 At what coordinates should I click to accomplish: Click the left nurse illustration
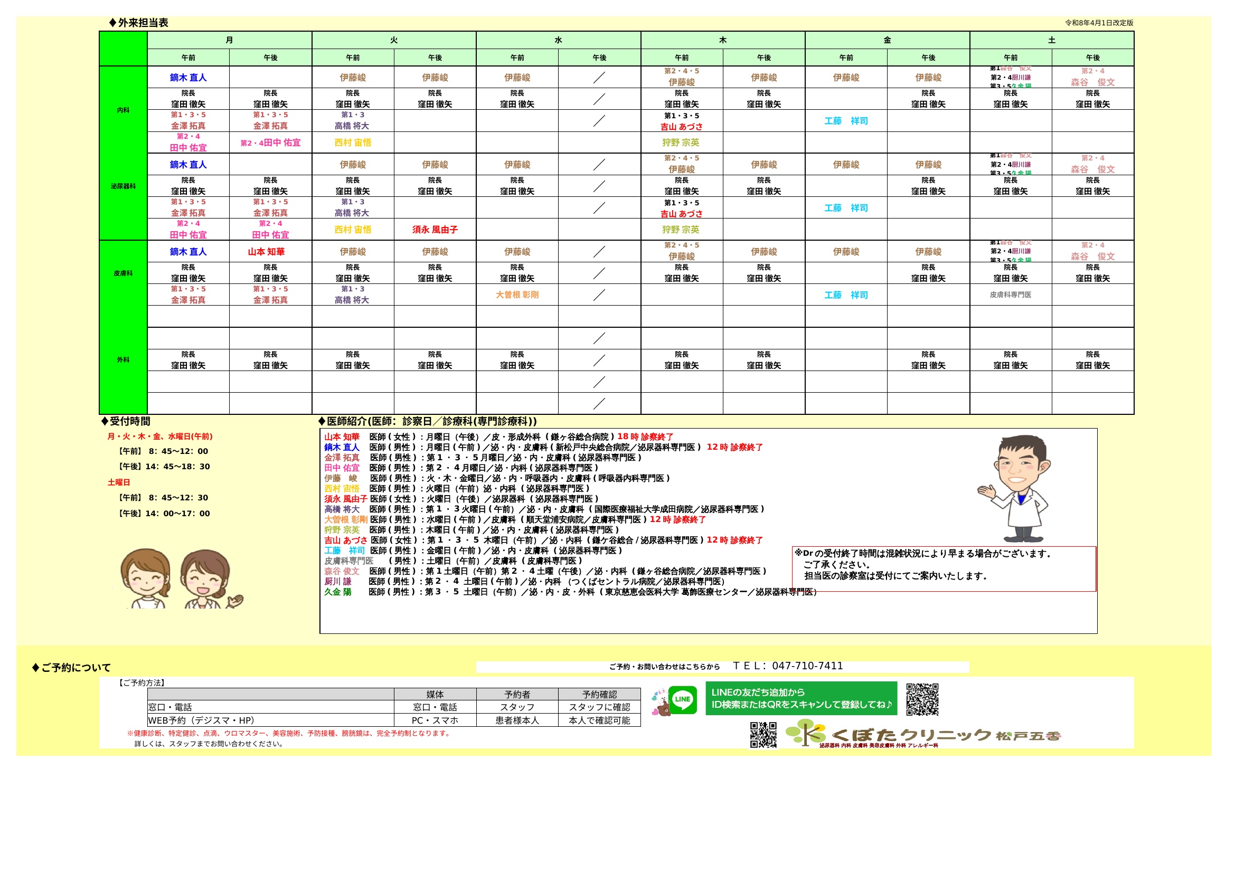tap(145, 578)
